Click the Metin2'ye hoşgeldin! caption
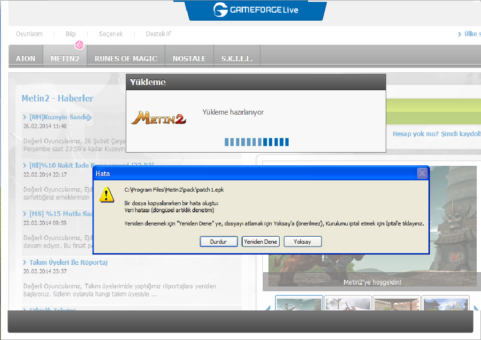 [x=372, y=282]
